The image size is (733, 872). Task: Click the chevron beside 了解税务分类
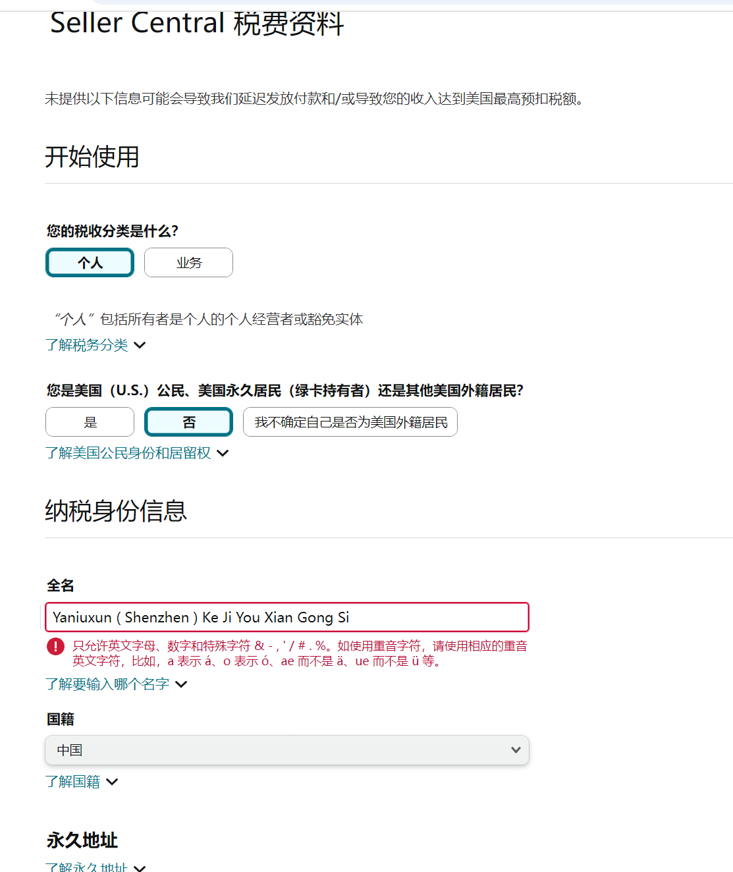[x=140, y=345]
